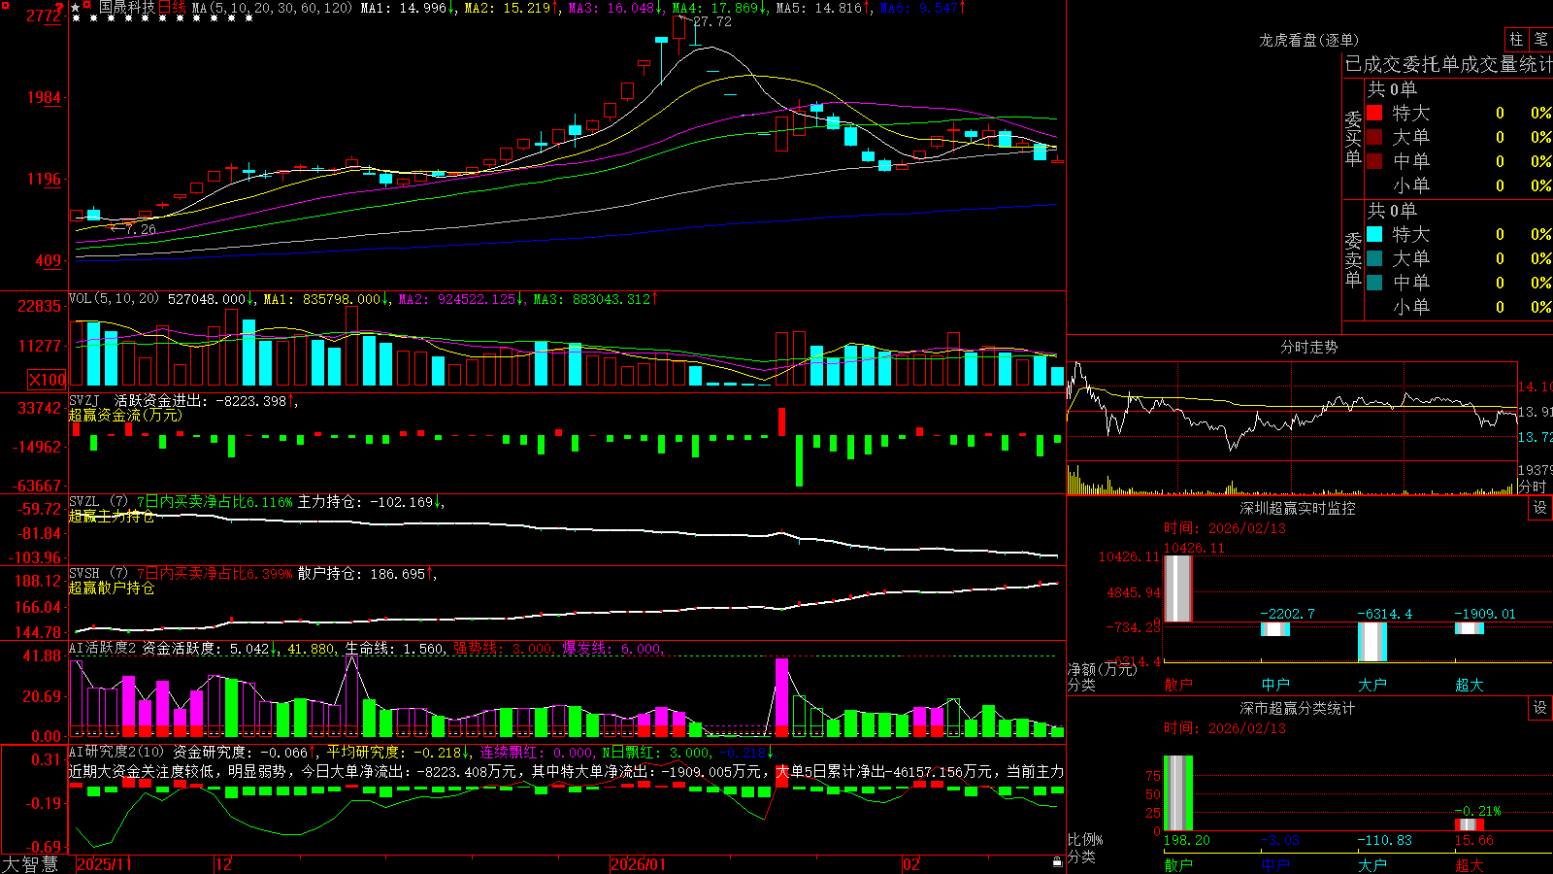Screen dimensions: 1553x874
Task: Click the bright red 特大 buy-order swatch
Action: pos(1374,113)
